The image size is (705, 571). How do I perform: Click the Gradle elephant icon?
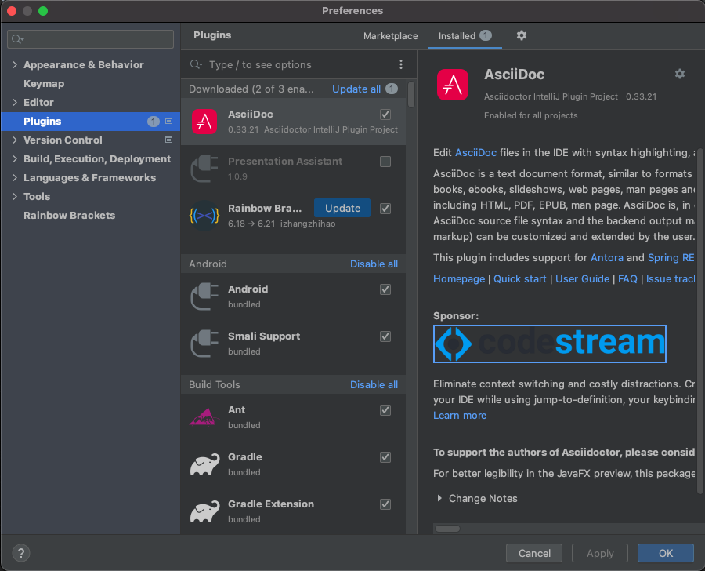(204, 464)
